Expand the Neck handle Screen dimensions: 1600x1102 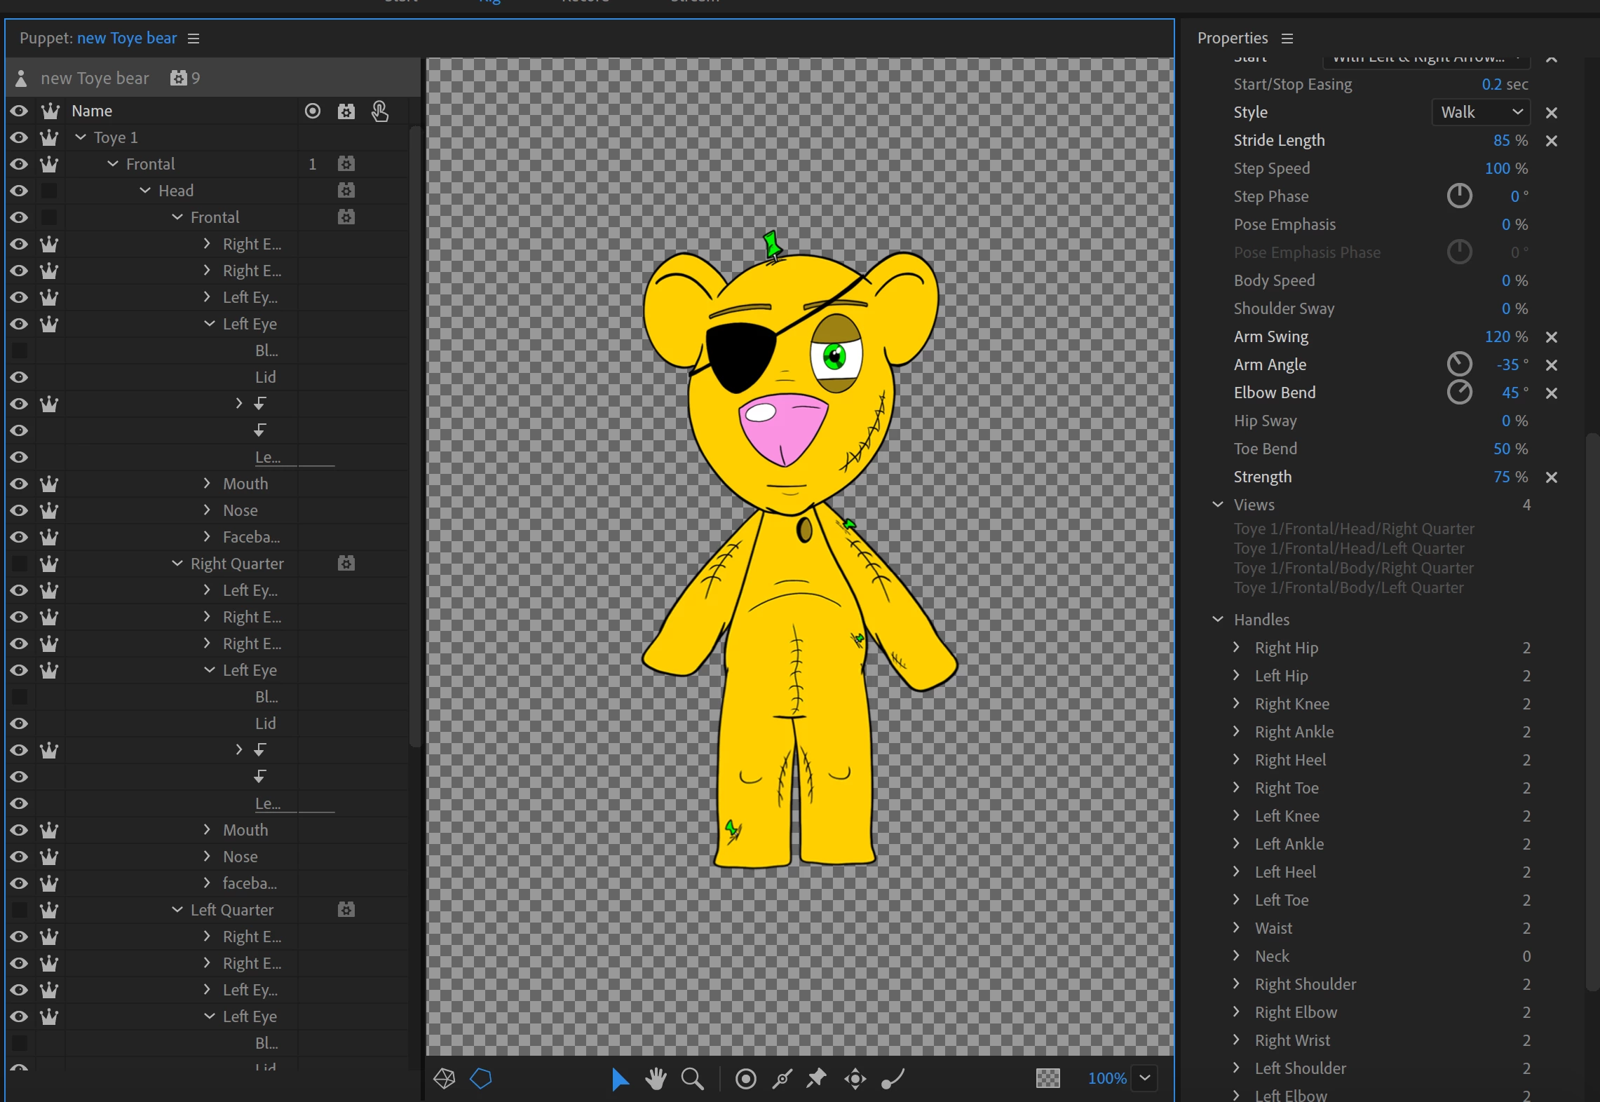[1236, 955]
